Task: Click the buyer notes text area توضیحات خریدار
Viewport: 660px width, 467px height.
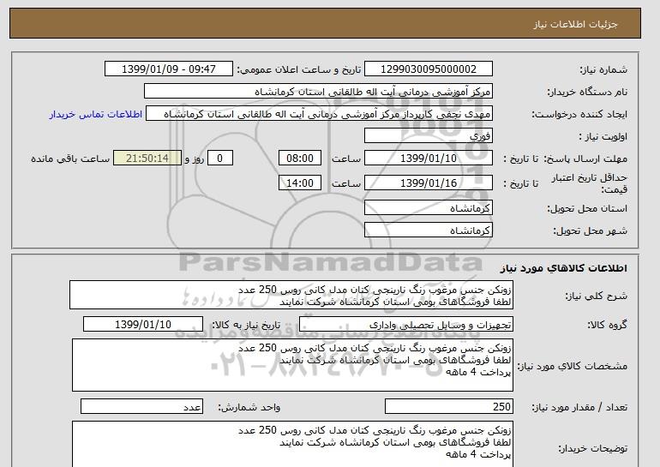Action: pyautogui.click(x=292, y=444)
